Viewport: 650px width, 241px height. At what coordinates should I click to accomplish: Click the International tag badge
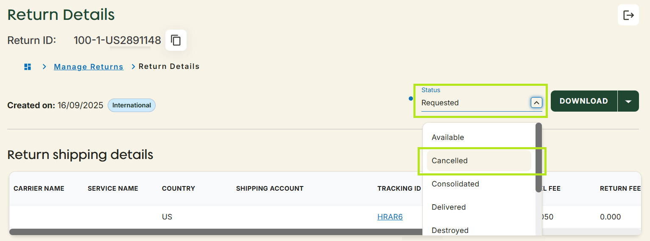pyautogui.click(x=131, y=105)
